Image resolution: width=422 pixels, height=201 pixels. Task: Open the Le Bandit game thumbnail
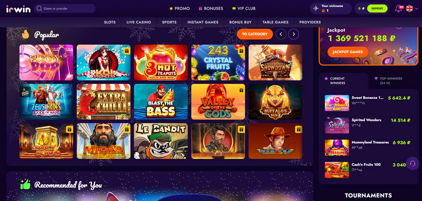pyautogui.click(x=161, y=141)
